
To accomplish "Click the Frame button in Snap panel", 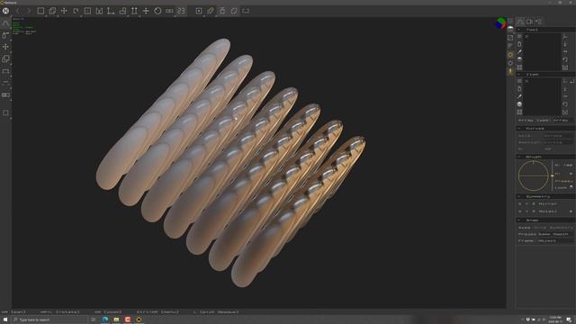I will click(526, 241).
